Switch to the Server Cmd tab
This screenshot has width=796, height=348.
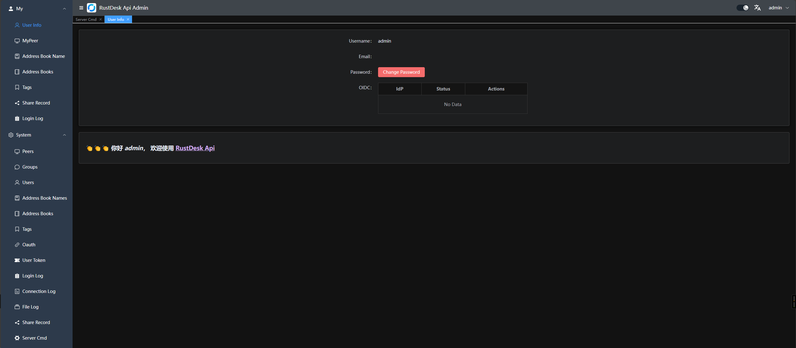(x=86, y=19)
